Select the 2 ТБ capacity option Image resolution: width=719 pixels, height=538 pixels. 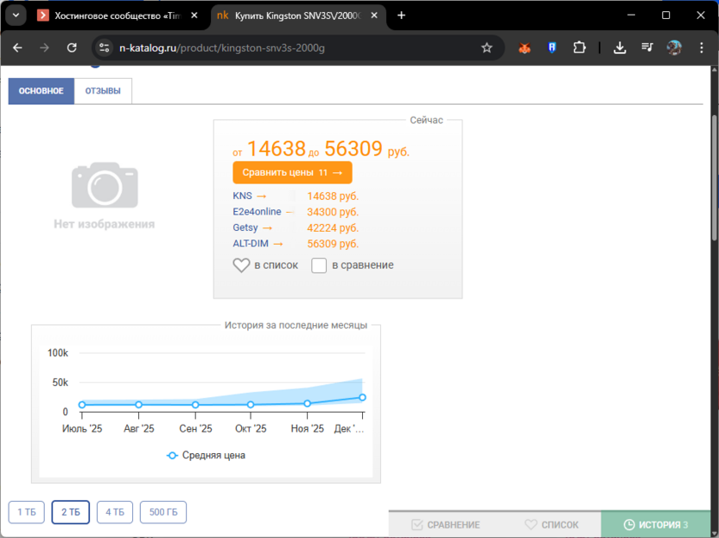(71, 512)
